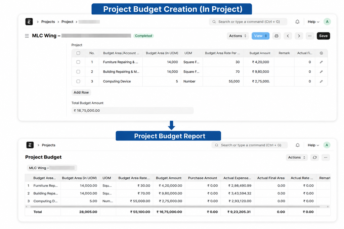The width and height of the screenshot is (344, 229).
Task: Refresh the Project Budget report
Action: tap(314, 157)
